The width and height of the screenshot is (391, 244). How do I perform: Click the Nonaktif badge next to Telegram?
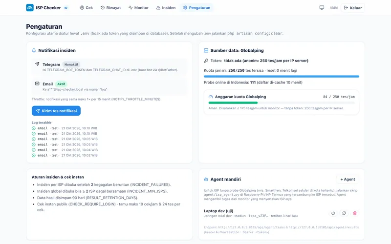click(71, 64)
